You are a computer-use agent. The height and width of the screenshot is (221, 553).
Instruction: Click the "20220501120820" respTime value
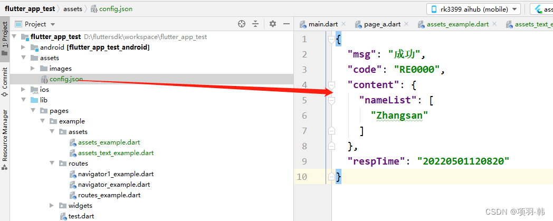(x=463, y=161)
